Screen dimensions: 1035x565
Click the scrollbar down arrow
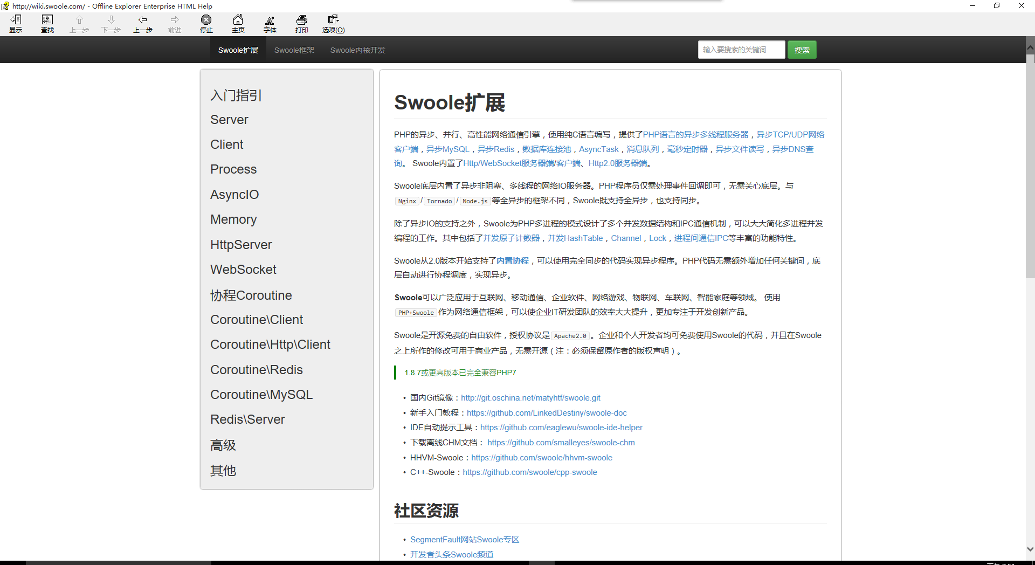click(1030, 549)
